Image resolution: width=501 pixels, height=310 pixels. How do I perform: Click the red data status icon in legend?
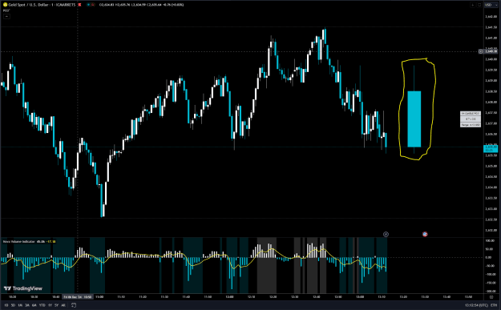(93, 5)
